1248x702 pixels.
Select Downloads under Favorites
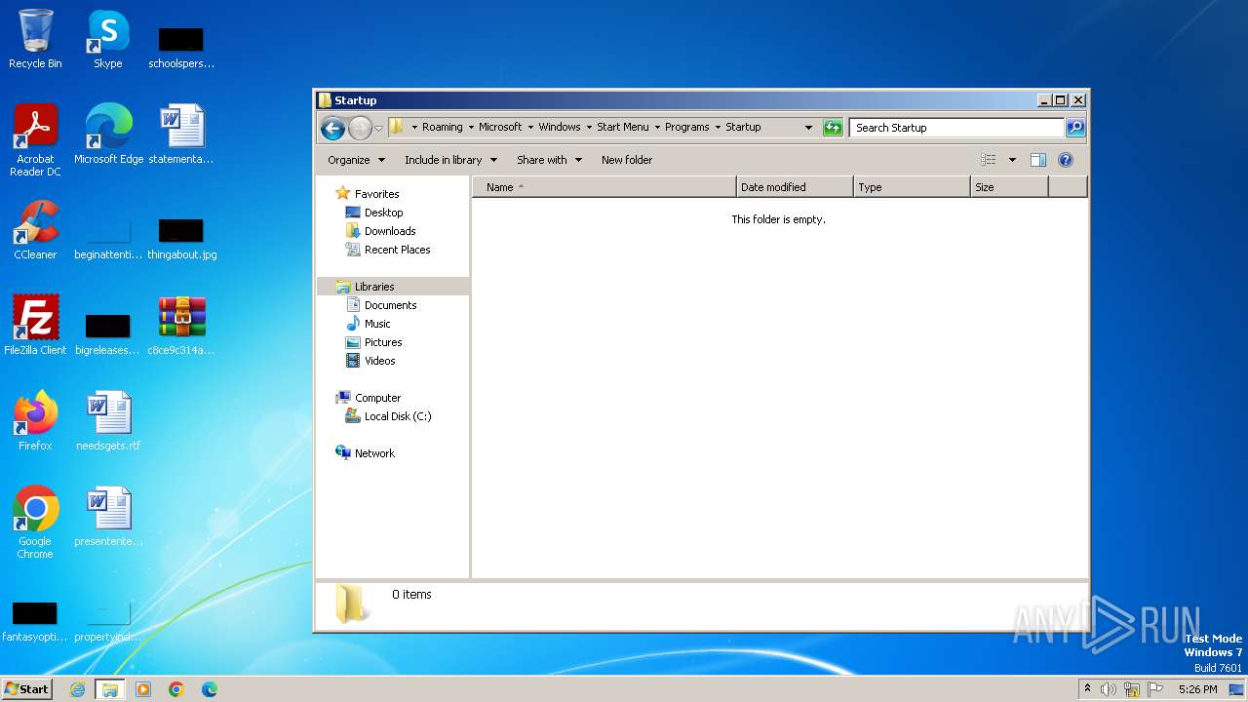point(390,231)
